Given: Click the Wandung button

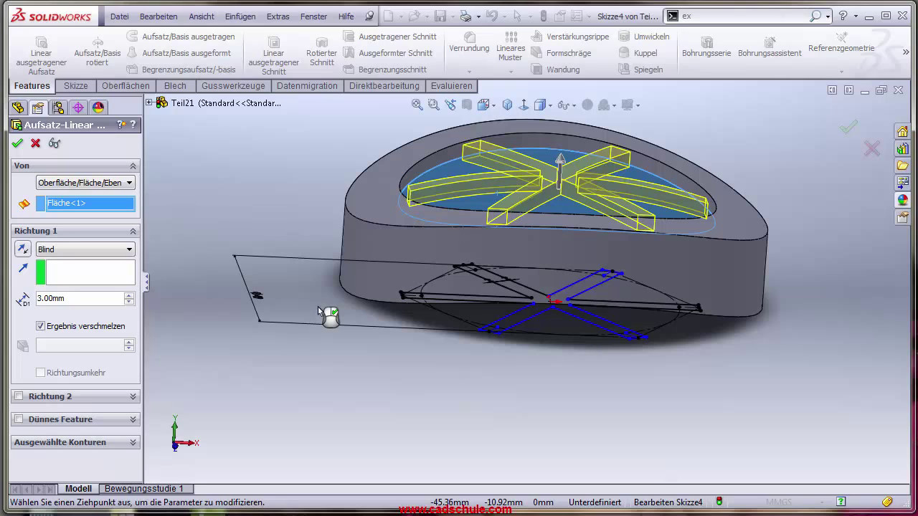Looking at the screenshot, I should tap(556, 70).
